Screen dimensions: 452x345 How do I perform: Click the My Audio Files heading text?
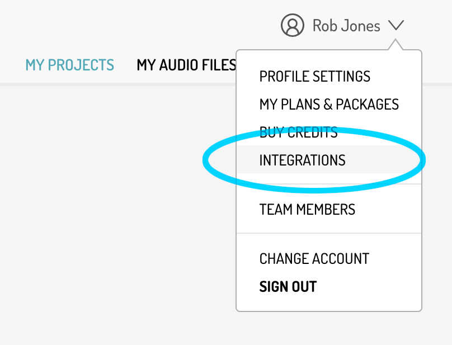click(x=186, y=64)
